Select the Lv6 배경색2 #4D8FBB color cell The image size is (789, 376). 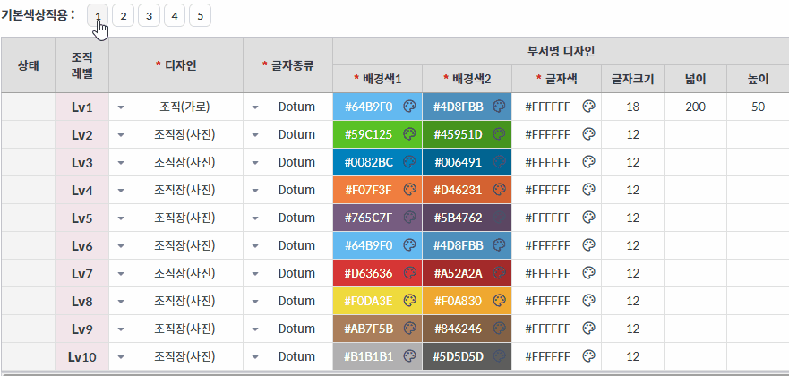[x=467, y=245]
